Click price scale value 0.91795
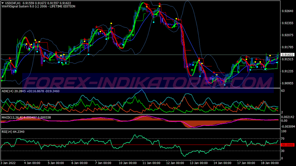Image resolution: width=296 pixels, height=166 pixels. coord(288,47)
